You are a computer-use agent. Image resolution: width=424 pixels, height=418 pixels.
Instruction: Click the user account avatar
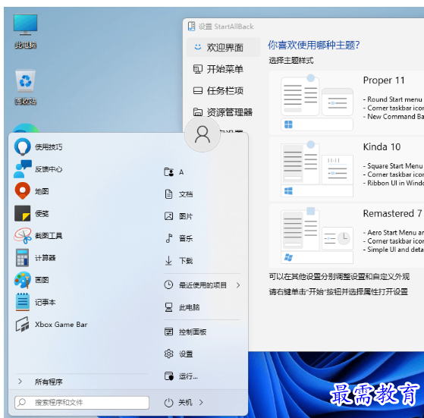pos(203,134)
